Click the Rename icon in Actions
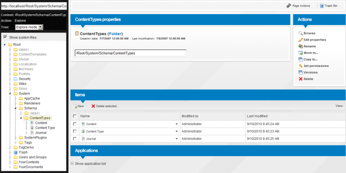 (301, 46)
